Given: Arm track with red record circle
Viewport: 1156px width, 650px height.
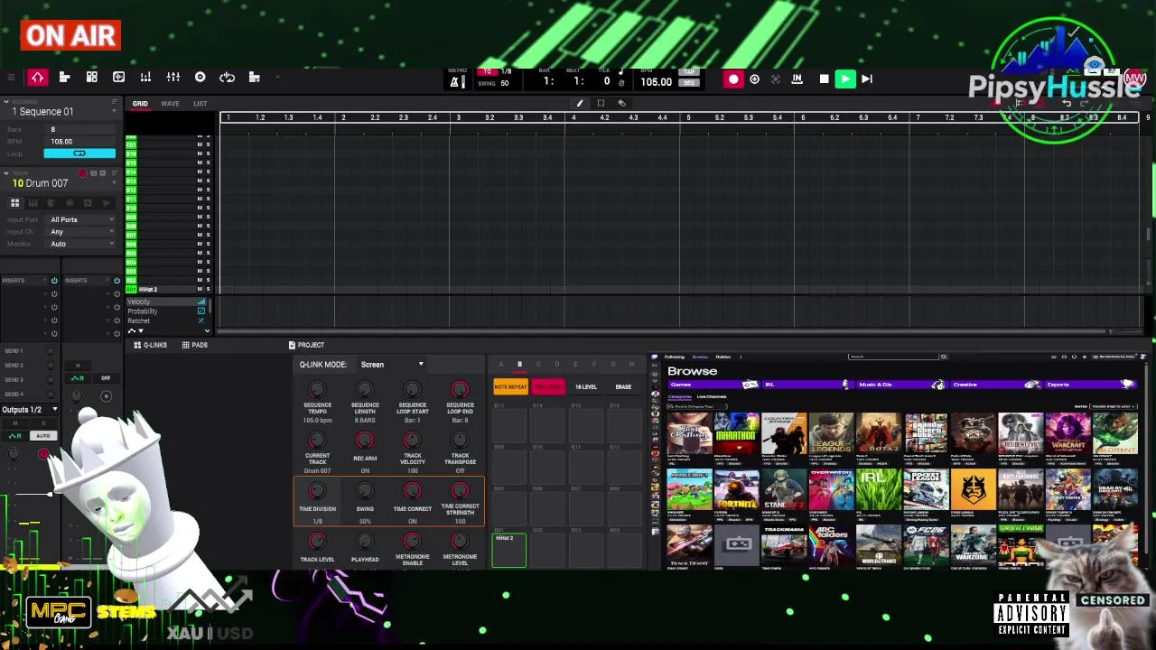Looking at the screenshot, I should (82, 173).
